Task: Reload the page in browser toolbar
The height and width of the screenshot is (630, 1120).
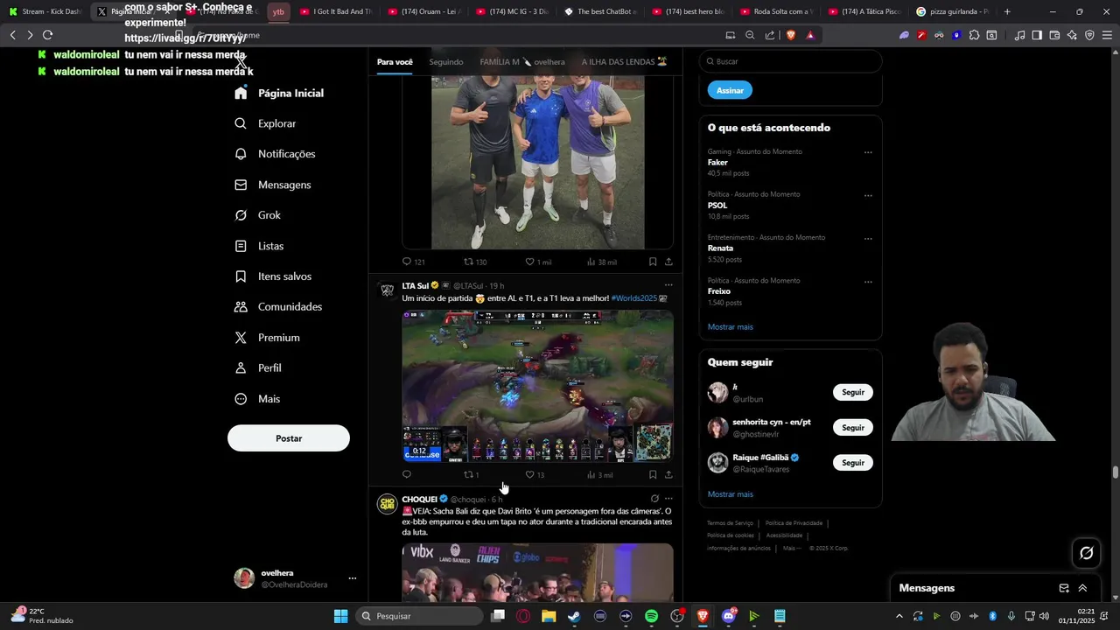Action: coord(47,35)
